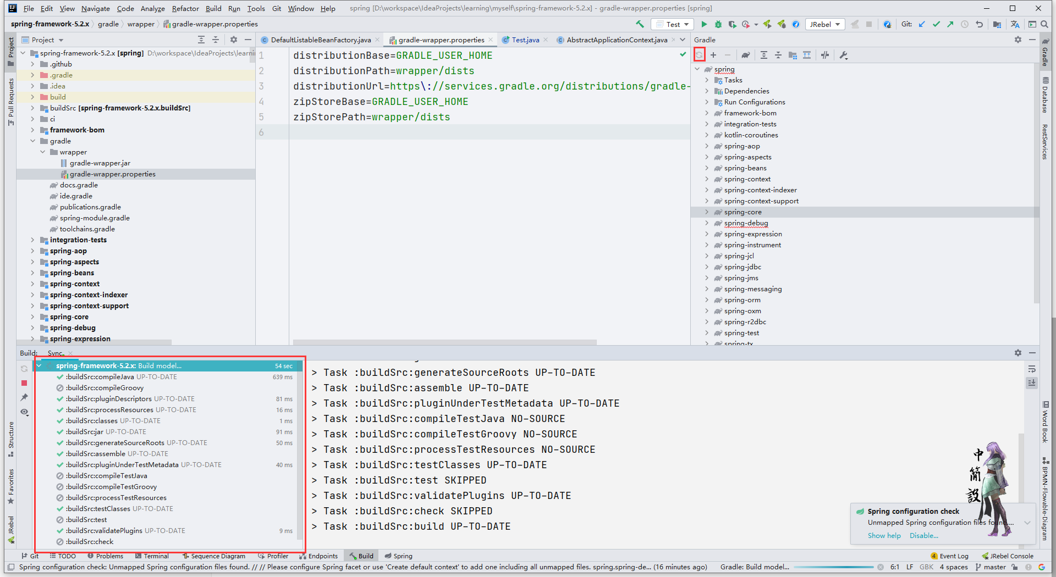Screen dimensions: 1056x577
Task: Commit changes using the green Git checkmark
Action: [936, 24]
